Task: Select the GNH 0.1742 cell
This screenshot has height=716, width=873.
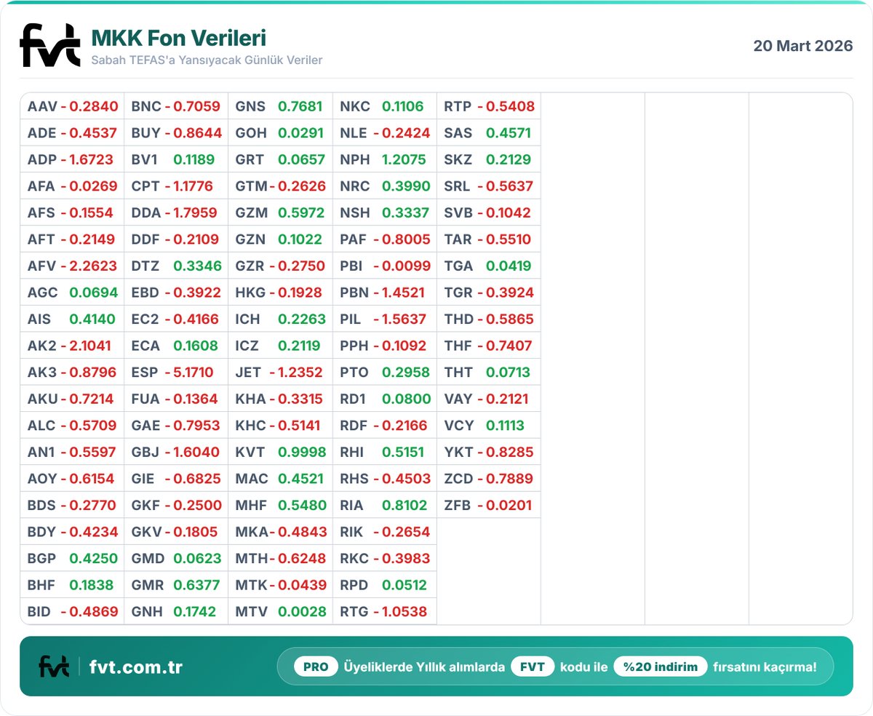Action: tap(177, 611)
